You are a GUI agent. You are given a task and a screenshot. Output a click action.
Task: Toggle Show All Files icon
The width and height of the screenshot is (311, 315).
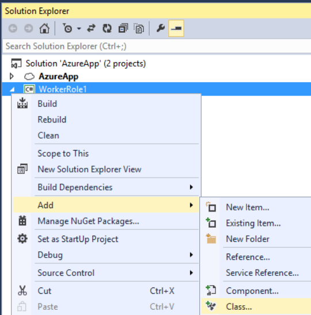tap(139, 28)
